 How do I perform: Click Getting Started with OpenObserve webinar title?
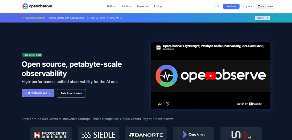click(x=66, y=18)
